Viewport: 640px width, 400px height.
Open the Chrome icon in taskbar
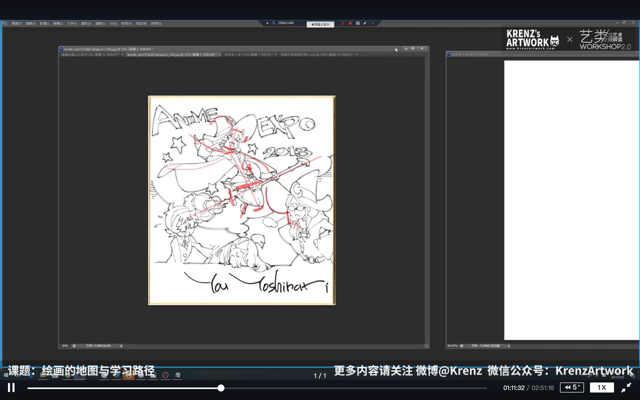pyautogui.click(x=67, y=375)
